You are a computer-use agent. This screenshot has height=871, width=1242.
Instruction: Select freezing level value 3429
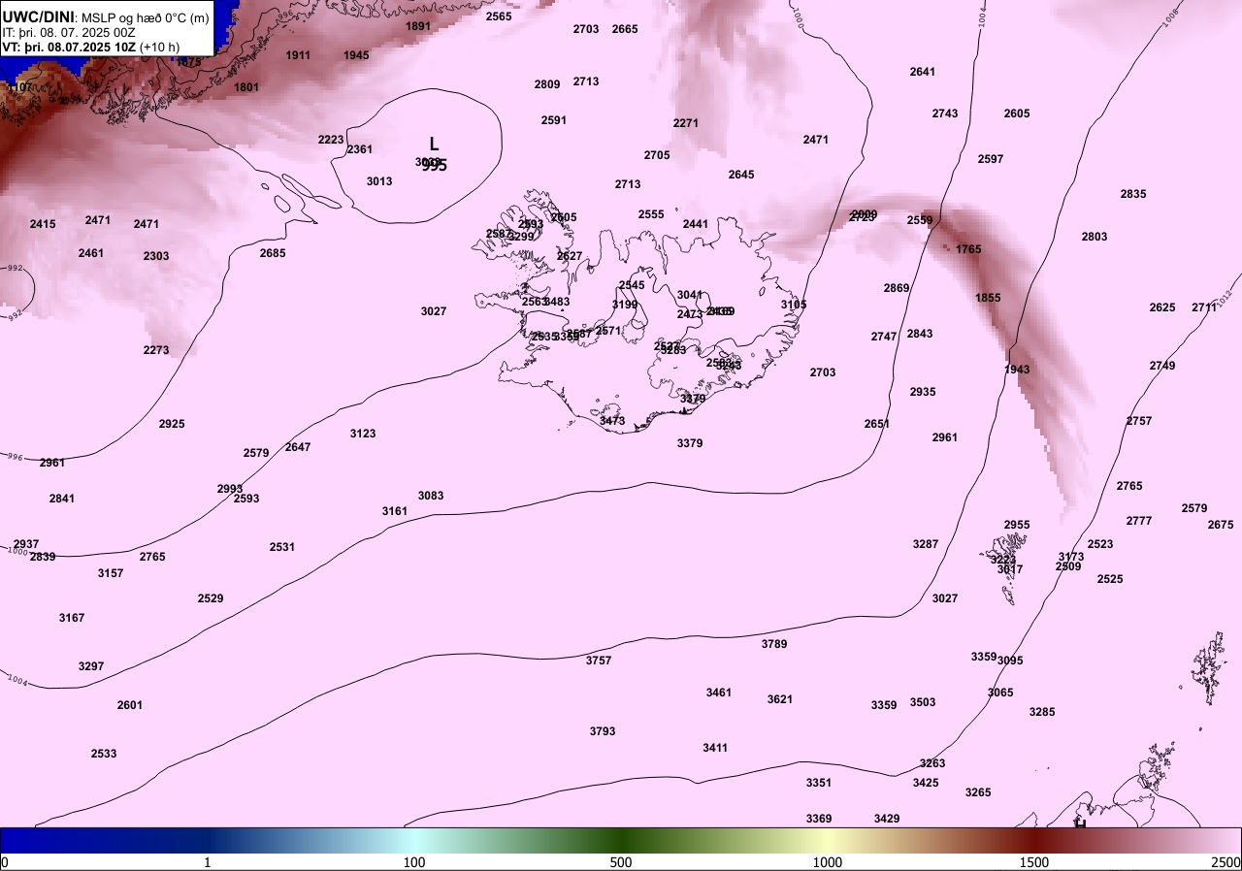[887, 819]
